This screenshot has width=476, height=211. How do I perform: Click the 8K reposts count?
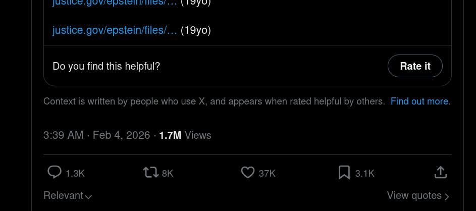click(x=168, y=173)
